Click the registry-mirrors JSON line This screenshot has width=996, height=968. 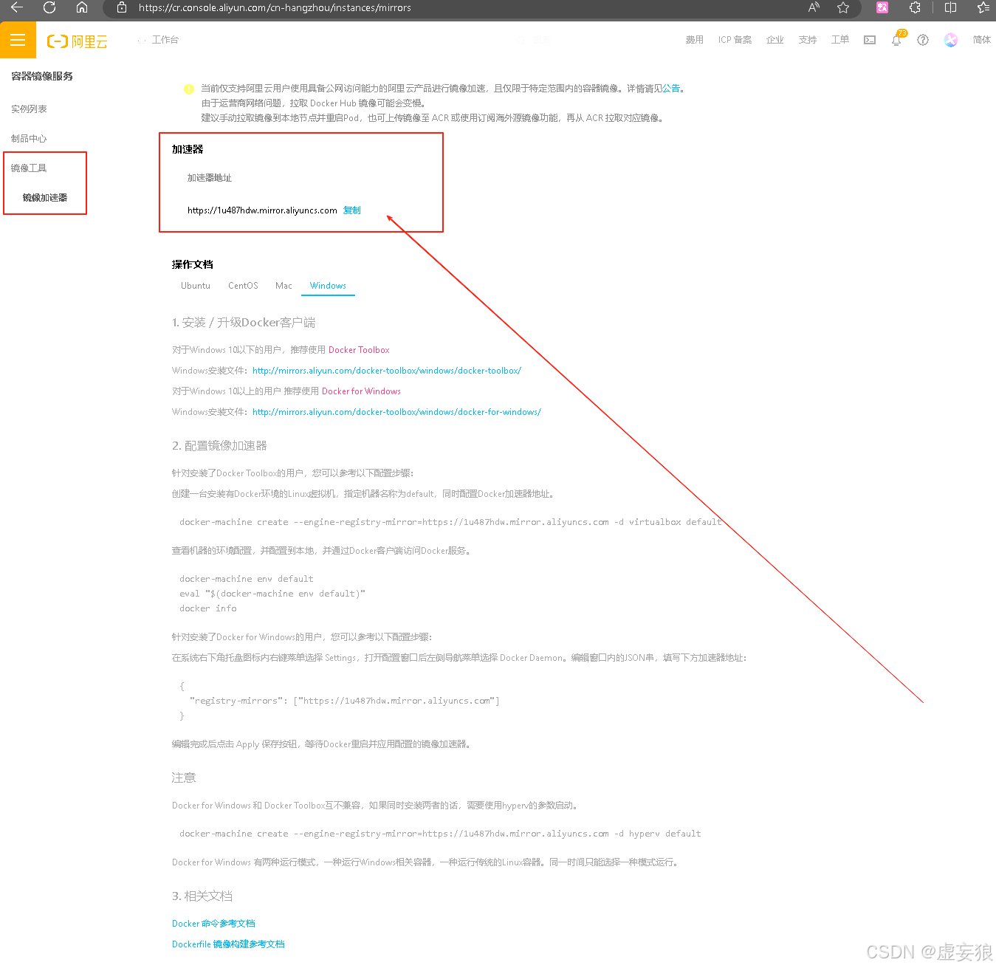coord(345,701)
